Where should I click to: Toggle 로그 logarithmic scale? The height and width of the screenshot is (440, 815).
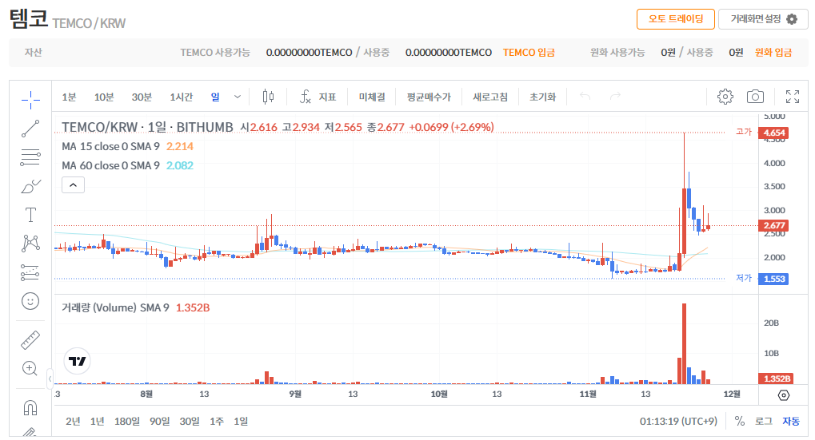pyautogui.click(x=764, y=422)
